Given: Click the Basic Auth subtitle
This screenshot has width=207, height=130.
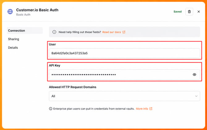Looking at the screenshot, I should pyautogui.click(x=23, y=15).
